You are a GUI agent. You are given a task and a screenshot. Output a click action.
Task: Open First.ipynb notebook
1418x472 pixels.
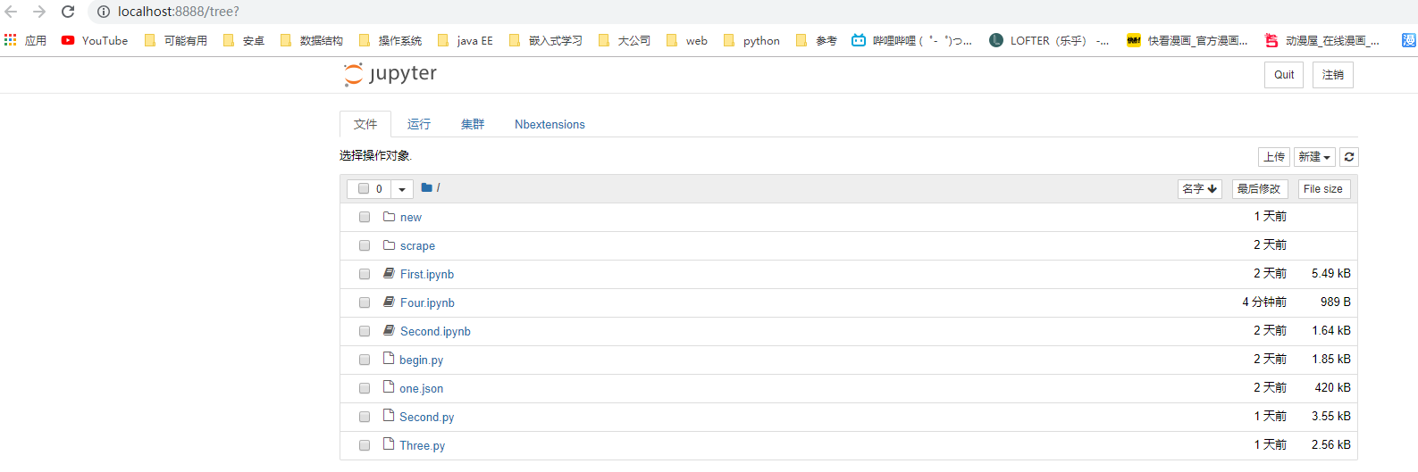coord(427,274)
